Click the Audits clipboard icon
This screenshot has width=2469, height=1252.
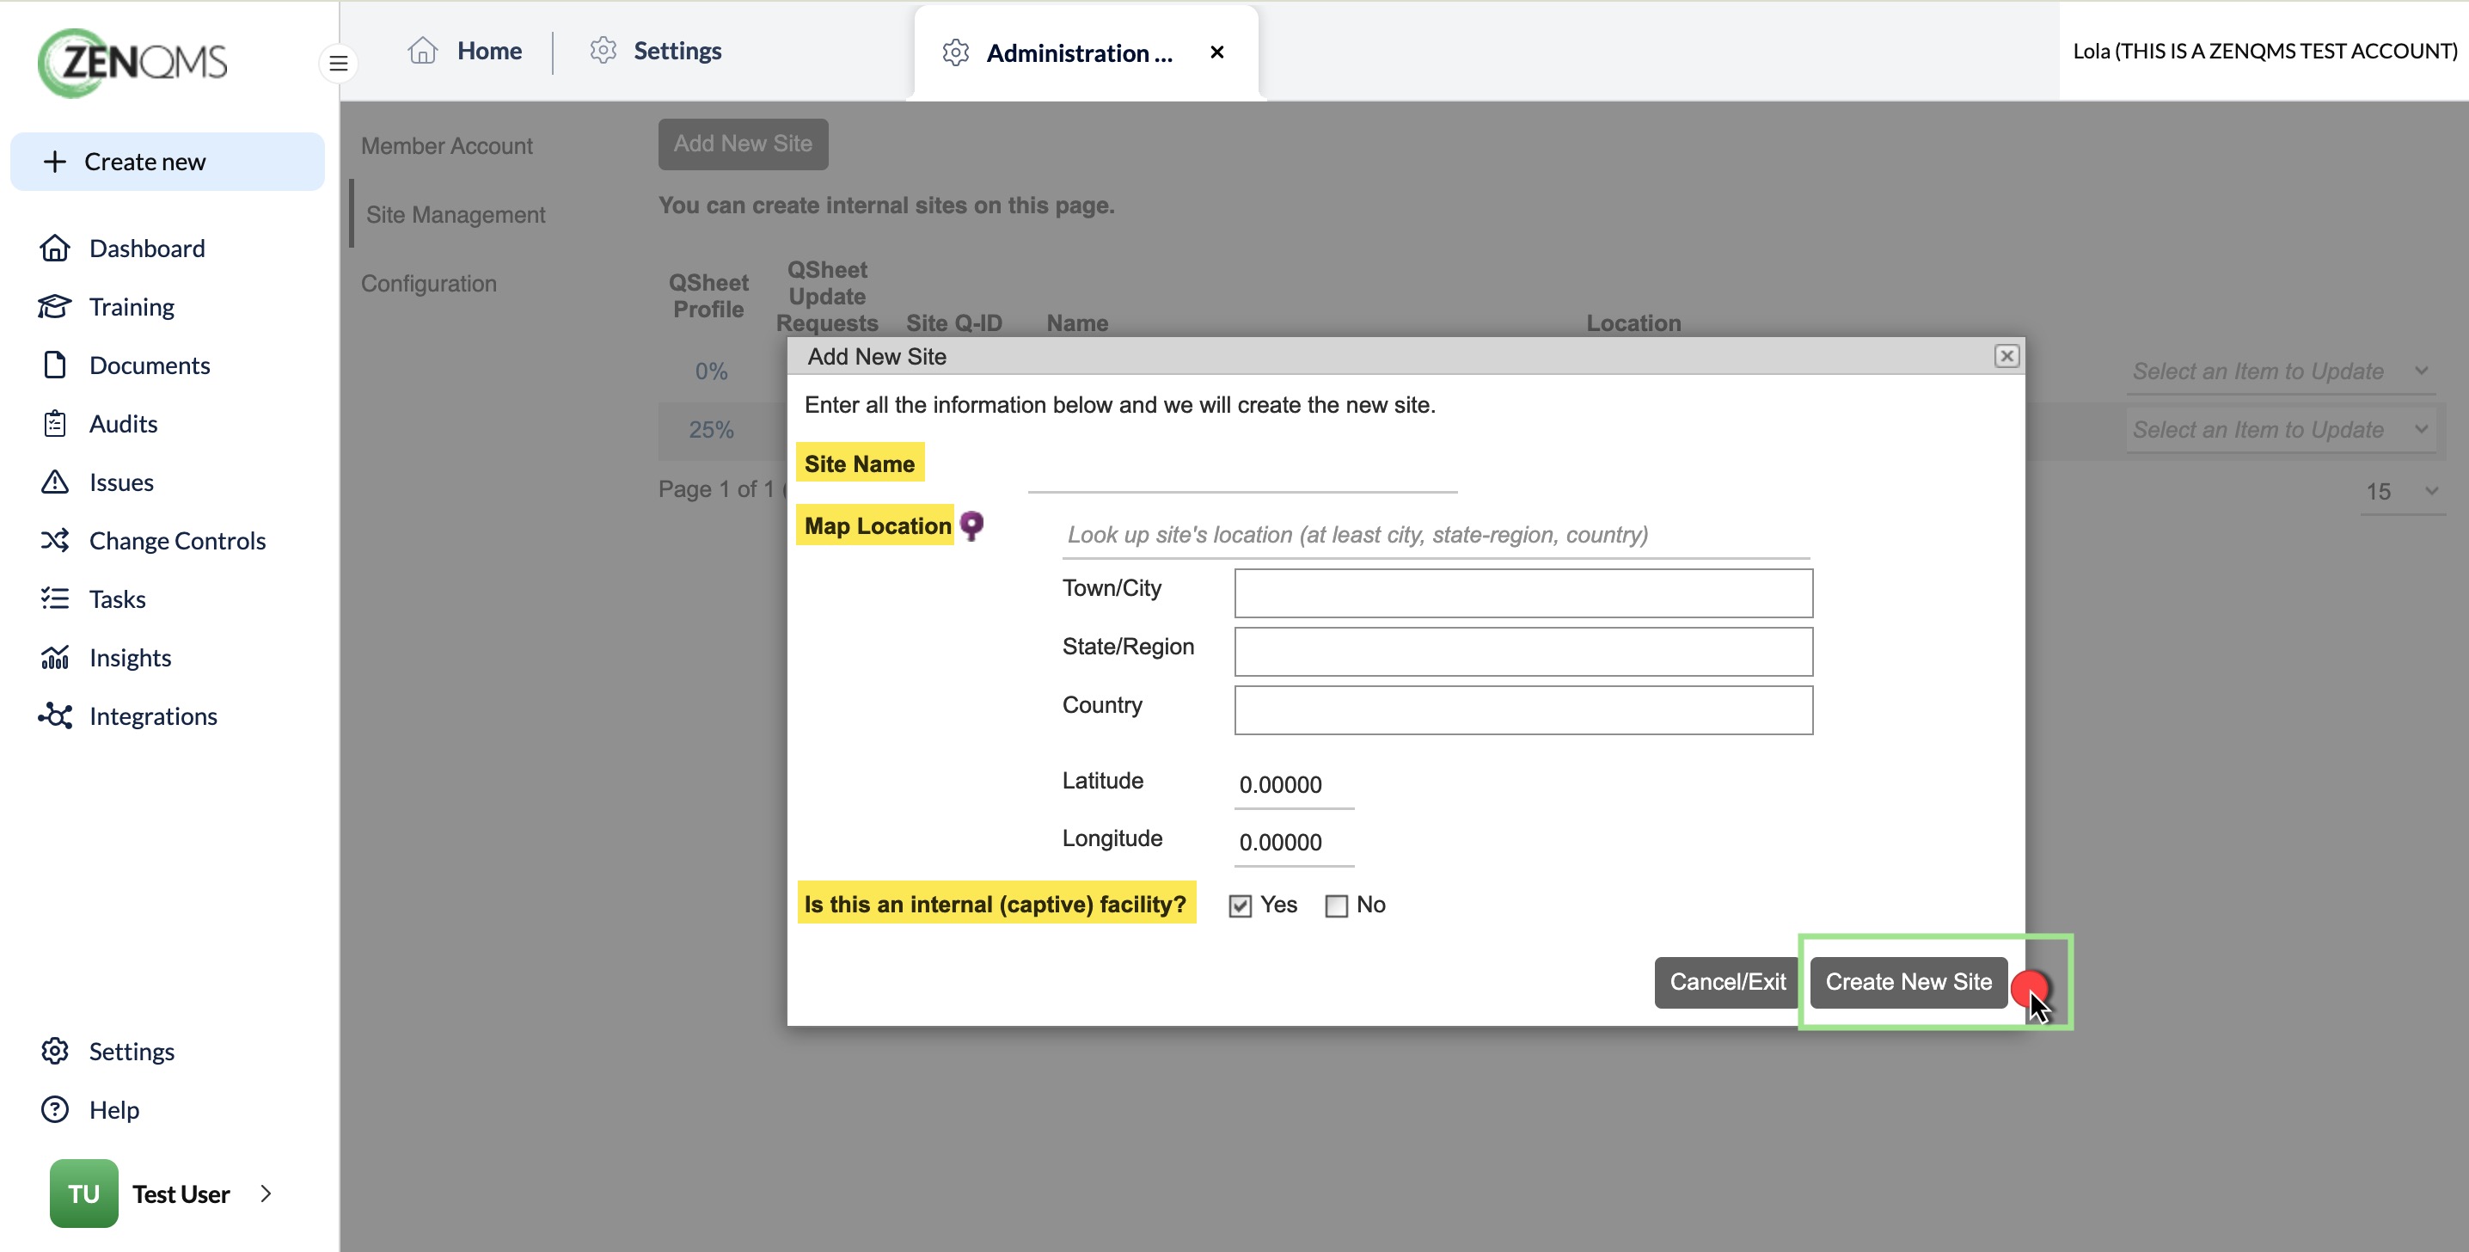click(55, 424)
